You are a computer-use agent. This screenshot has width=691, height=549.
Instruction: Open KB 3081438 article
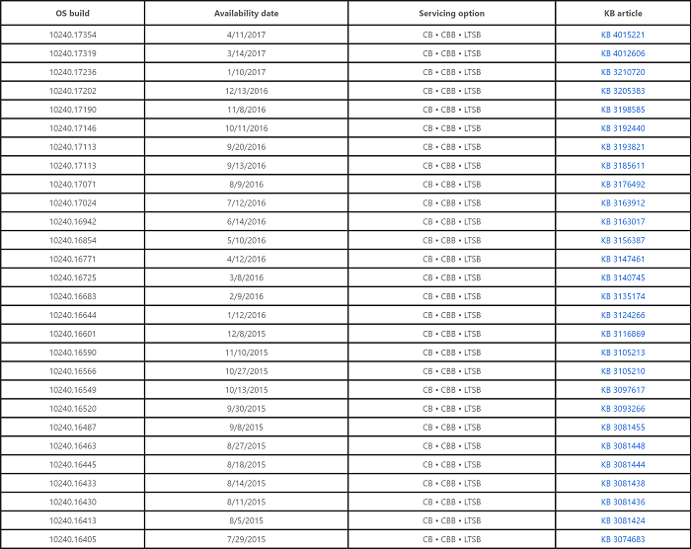point(623,483)
